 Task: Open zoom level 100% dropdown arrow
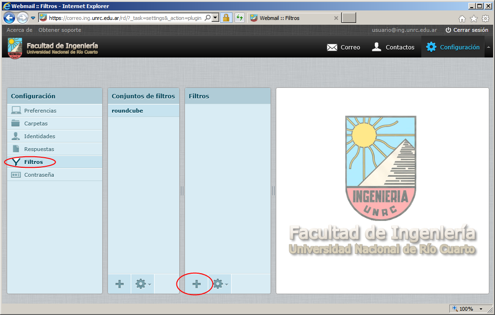coord(481,309)
